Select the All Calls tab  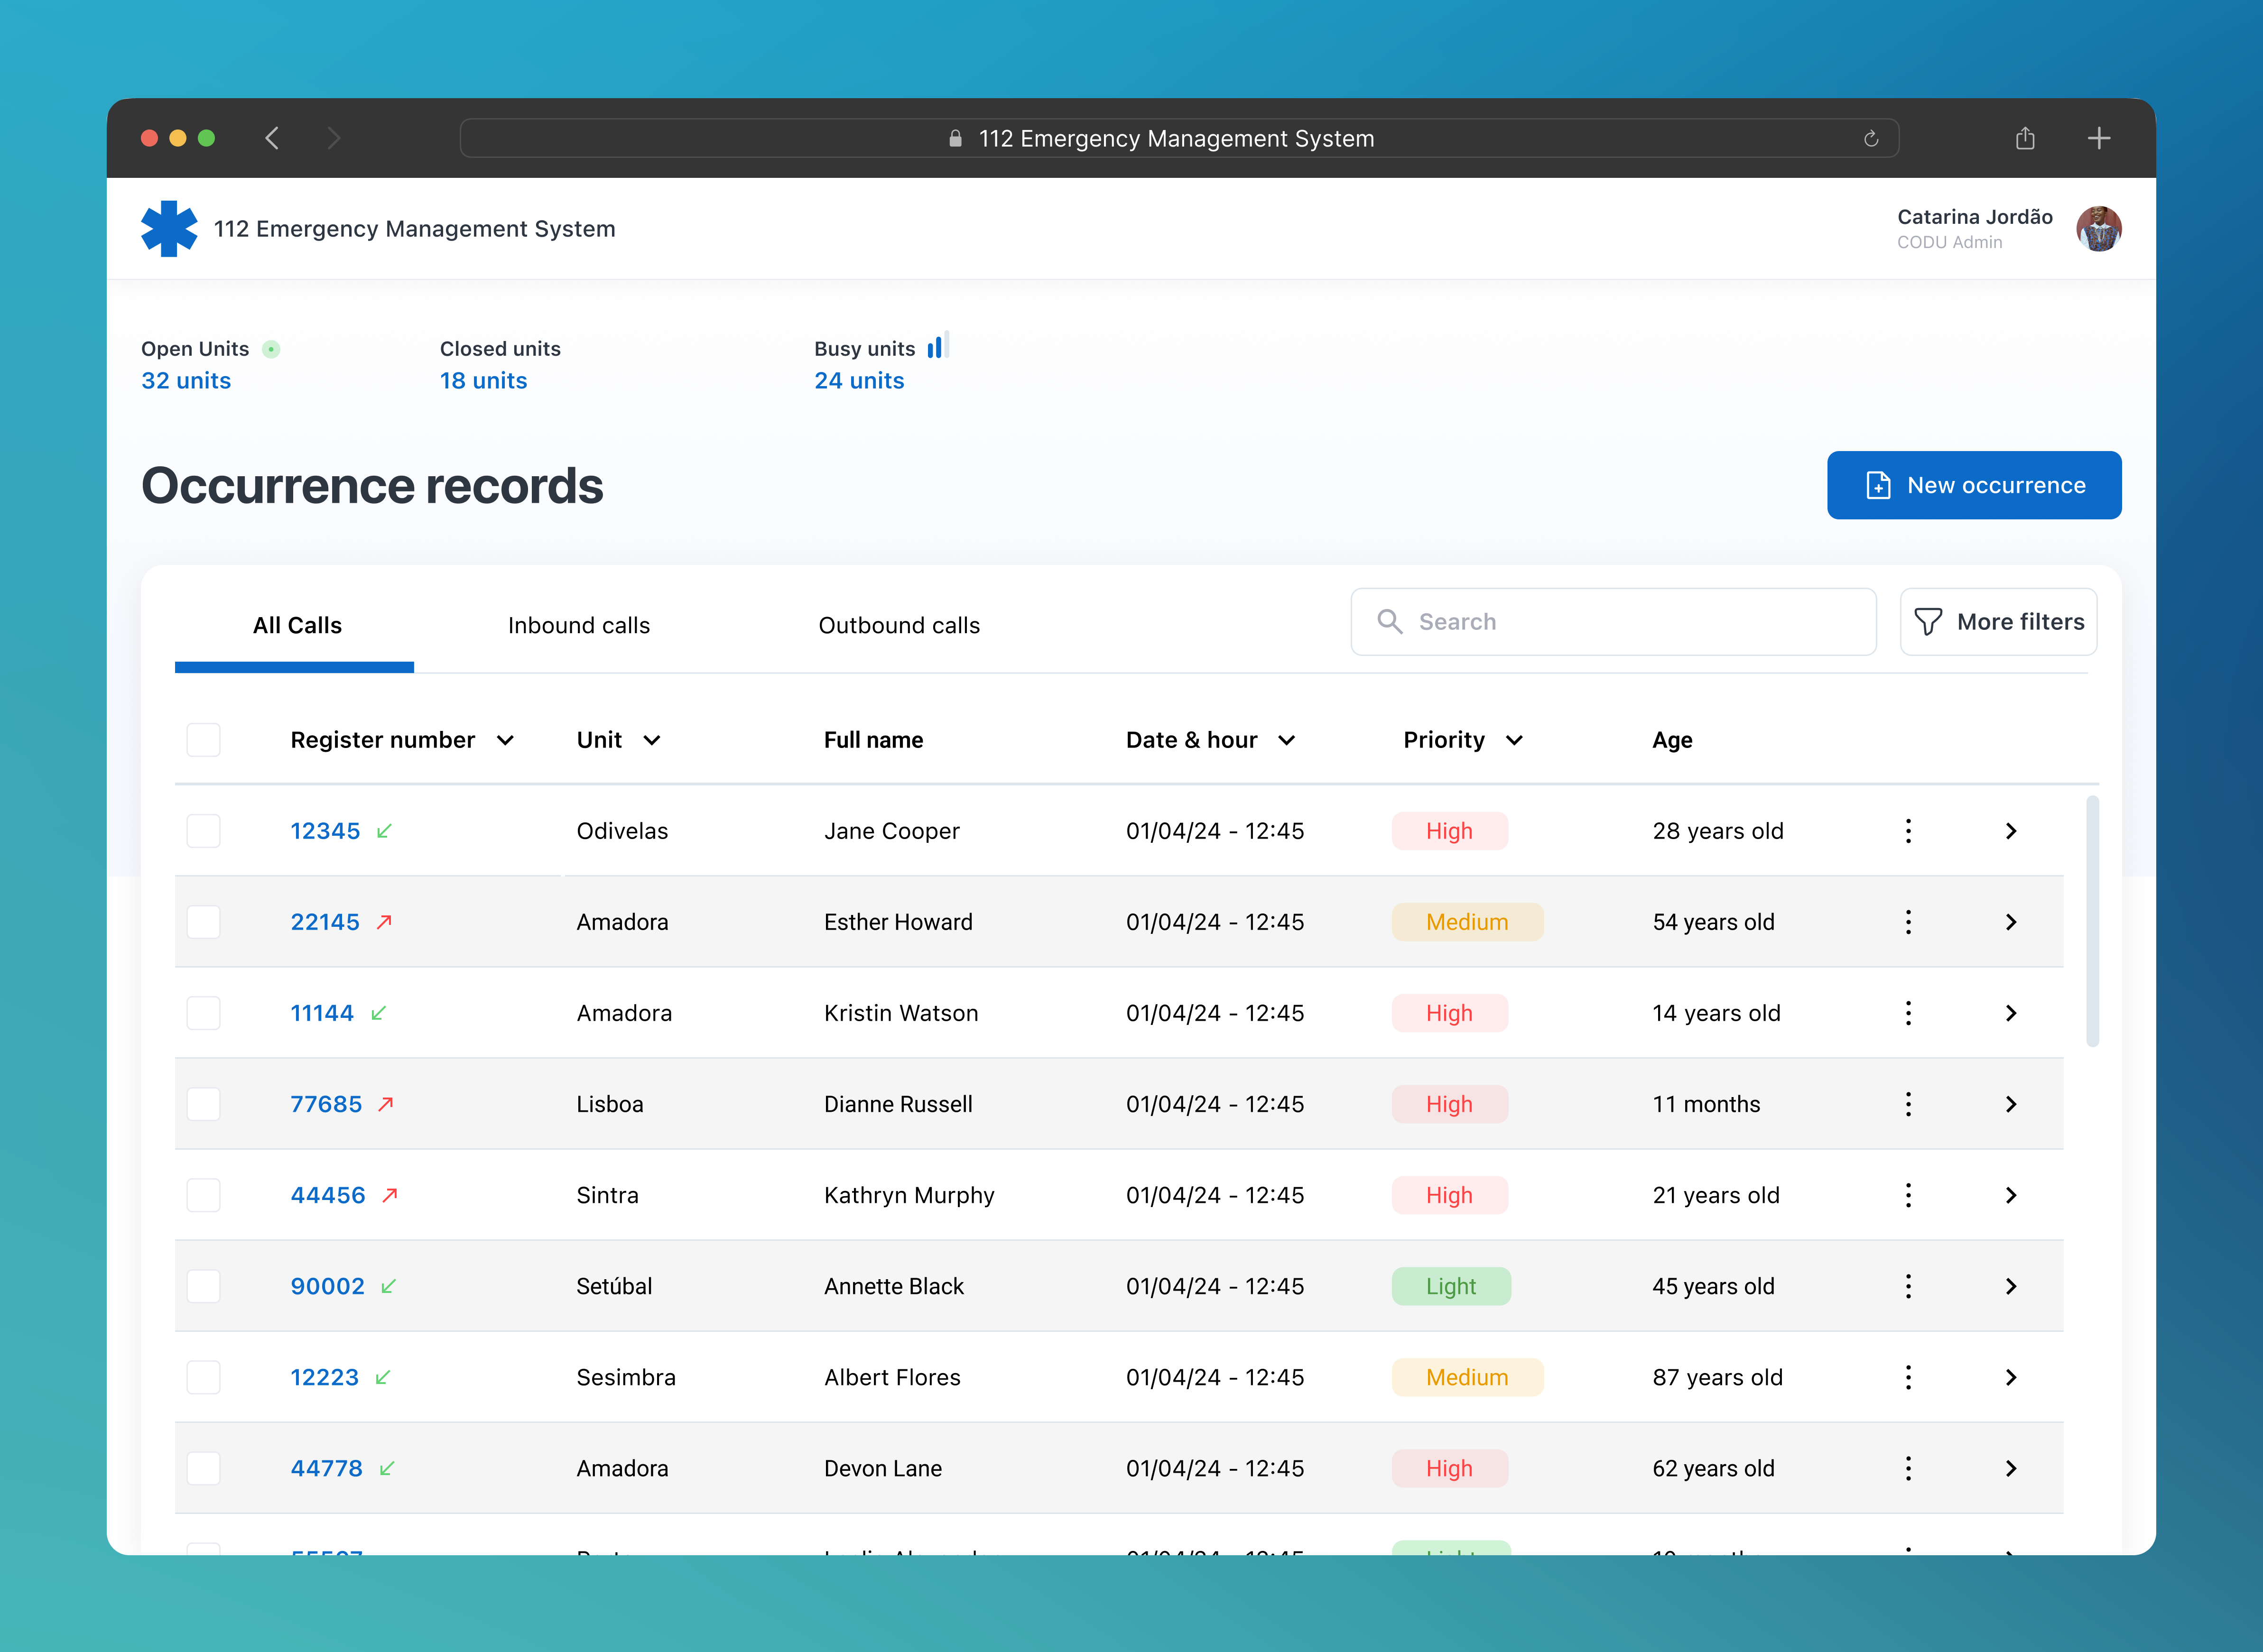tap(296, 626)
